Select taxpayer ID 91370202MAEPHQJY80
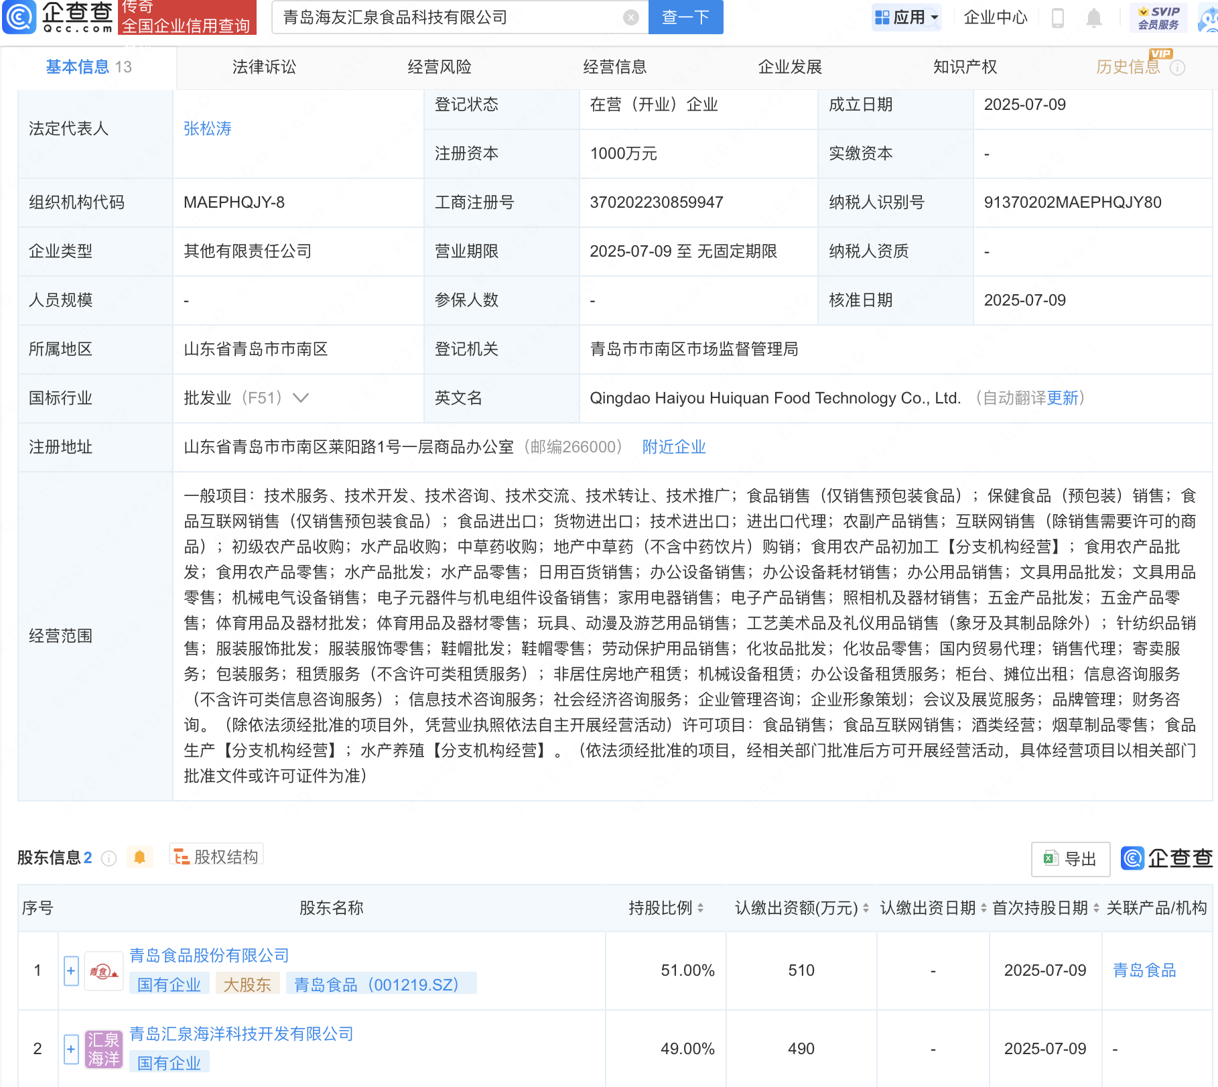Screen dimensions: 1218x1087 pyautogui.click(x=1073, y=202)
